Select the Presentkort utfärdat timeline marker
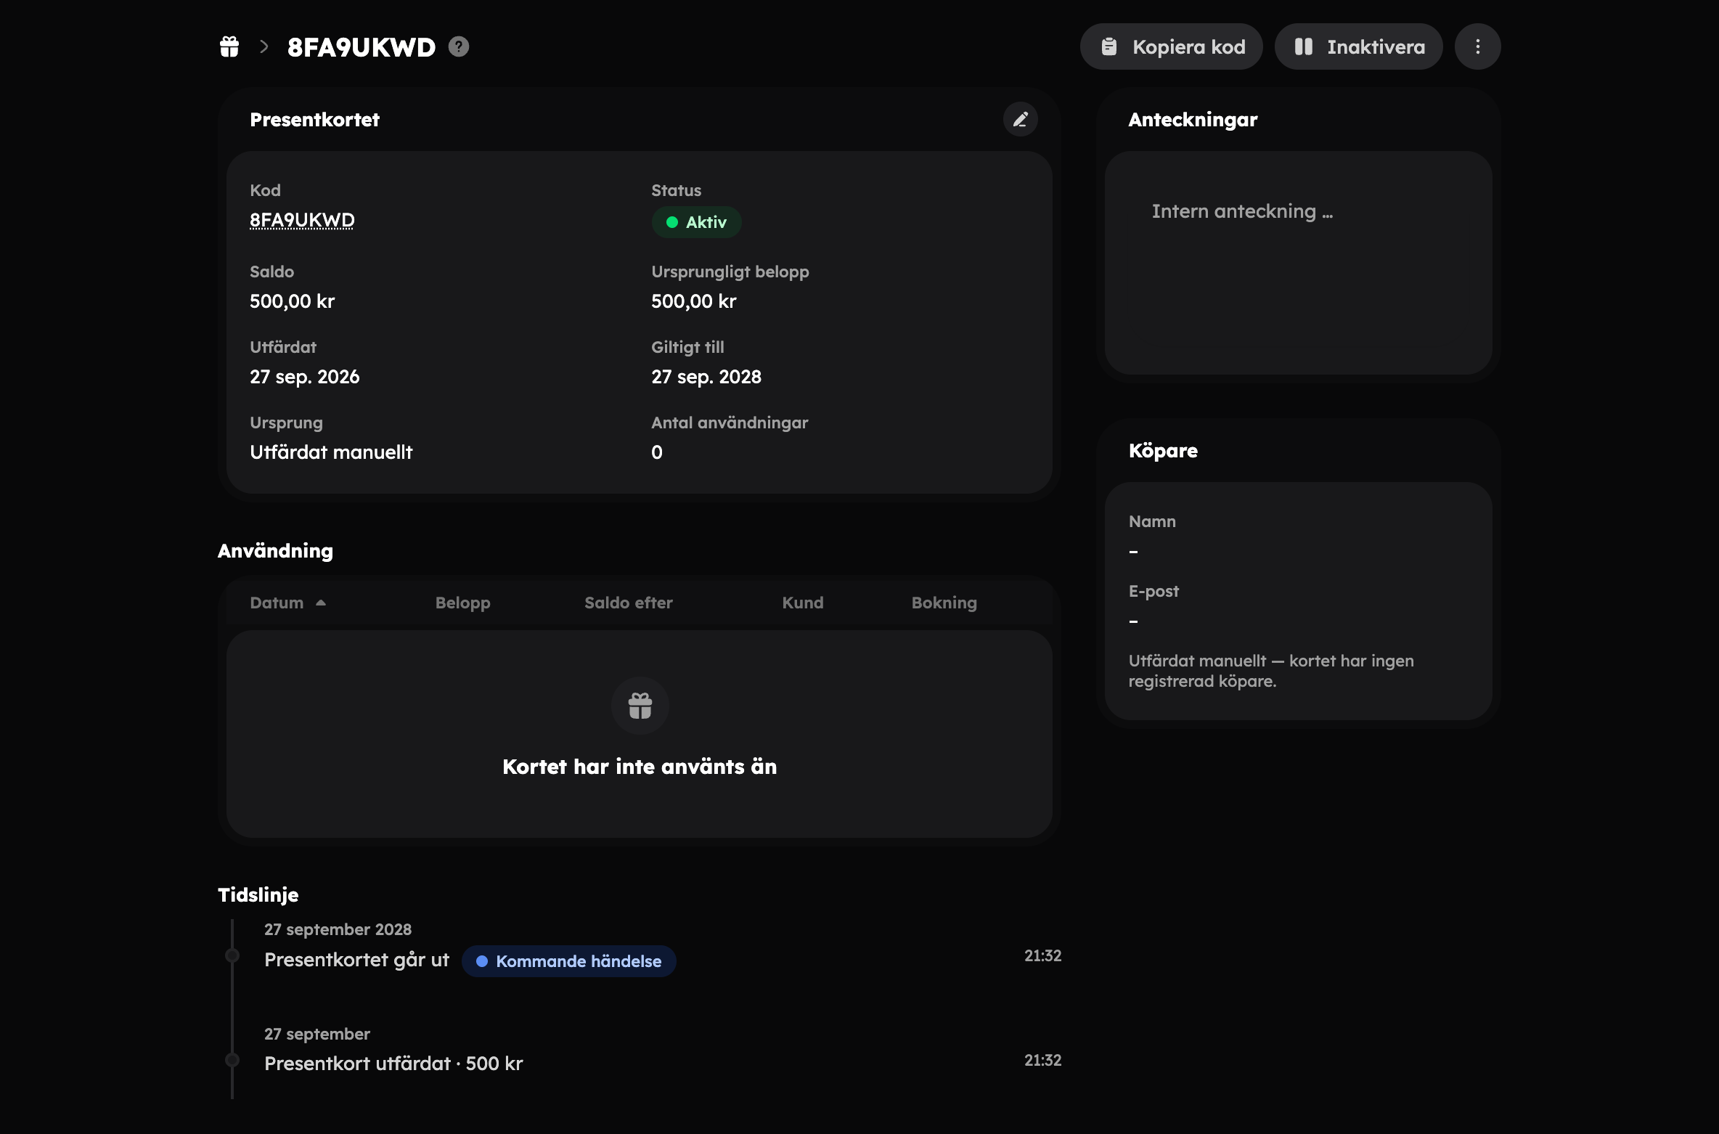This screenshot has width=1719, height=1134. (x=232, y=1060)
